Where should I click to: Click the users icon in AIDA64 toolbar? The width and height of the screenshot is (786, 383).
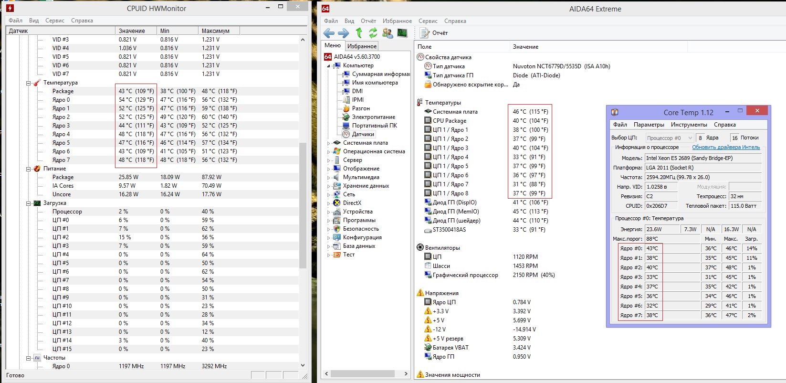[x=388, y=33]
